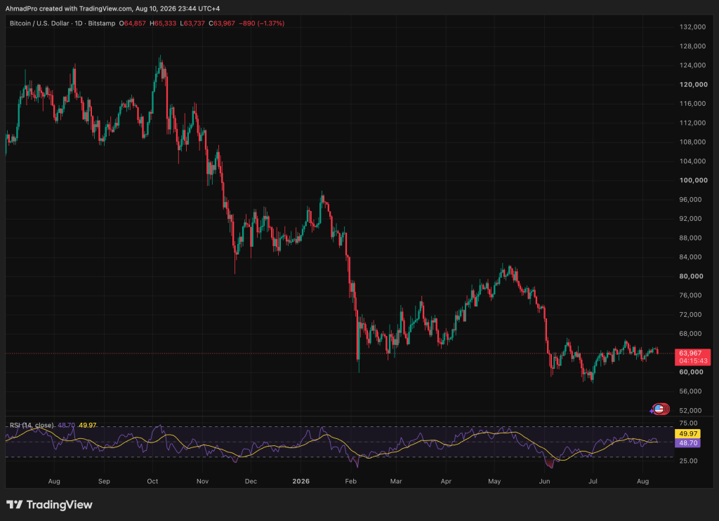
Task: Click the Nov time axis label
Action: tap(202, 482)
